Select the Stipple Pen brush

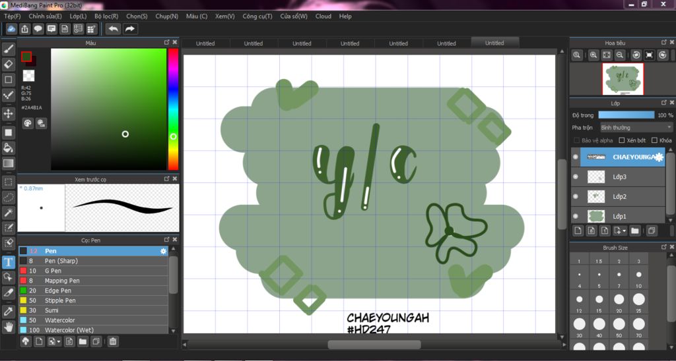(x=93, y=301)
